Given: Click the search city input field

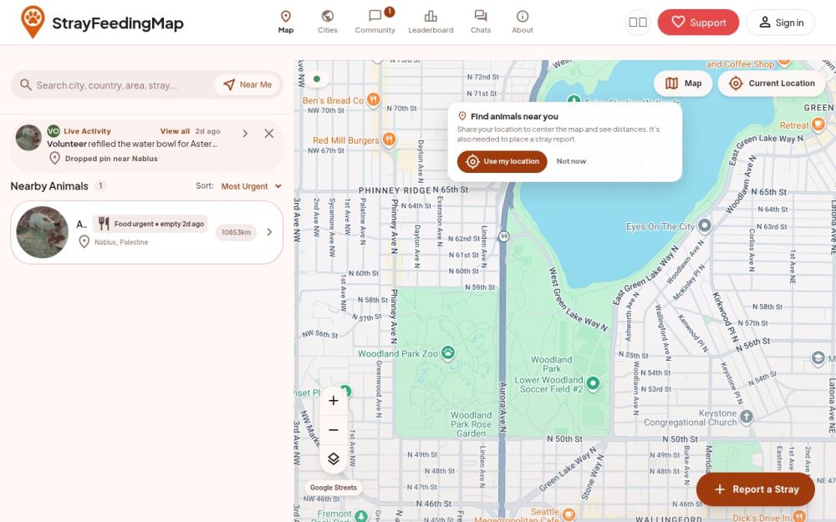Looking at the screenshot, I should (123, 84).
